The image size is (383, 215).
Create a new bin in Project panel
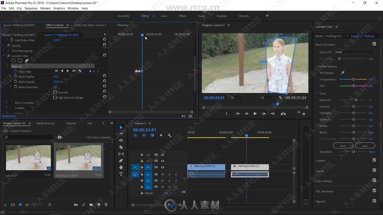pyautogui.click(x=91, y=205)
